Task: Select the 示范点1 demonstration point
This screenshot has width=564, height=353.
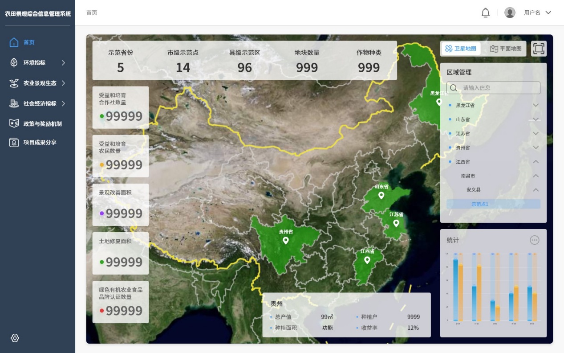Action: click(x=493, y=204)
